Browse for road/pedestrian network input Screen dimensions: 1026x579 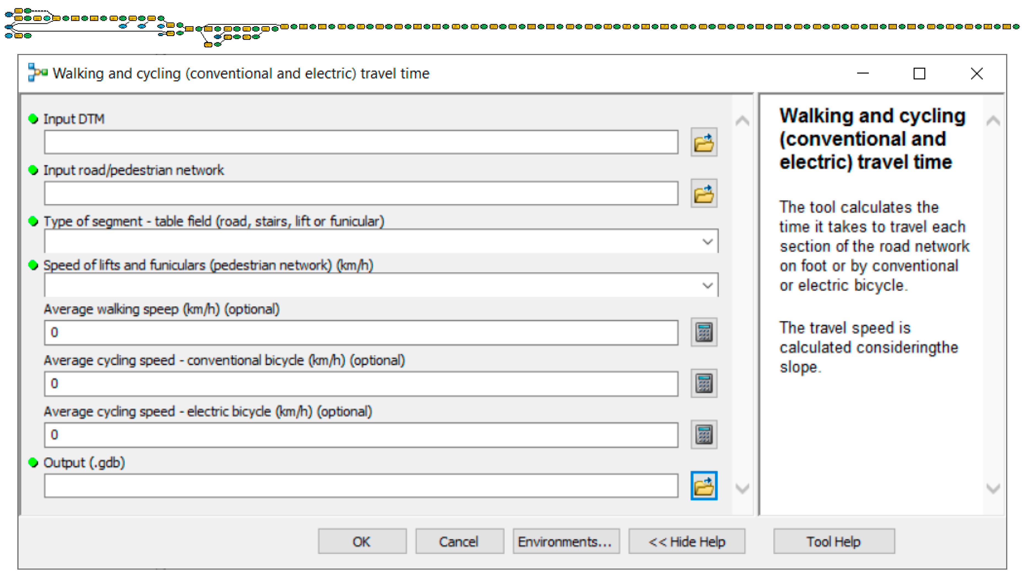703,194
